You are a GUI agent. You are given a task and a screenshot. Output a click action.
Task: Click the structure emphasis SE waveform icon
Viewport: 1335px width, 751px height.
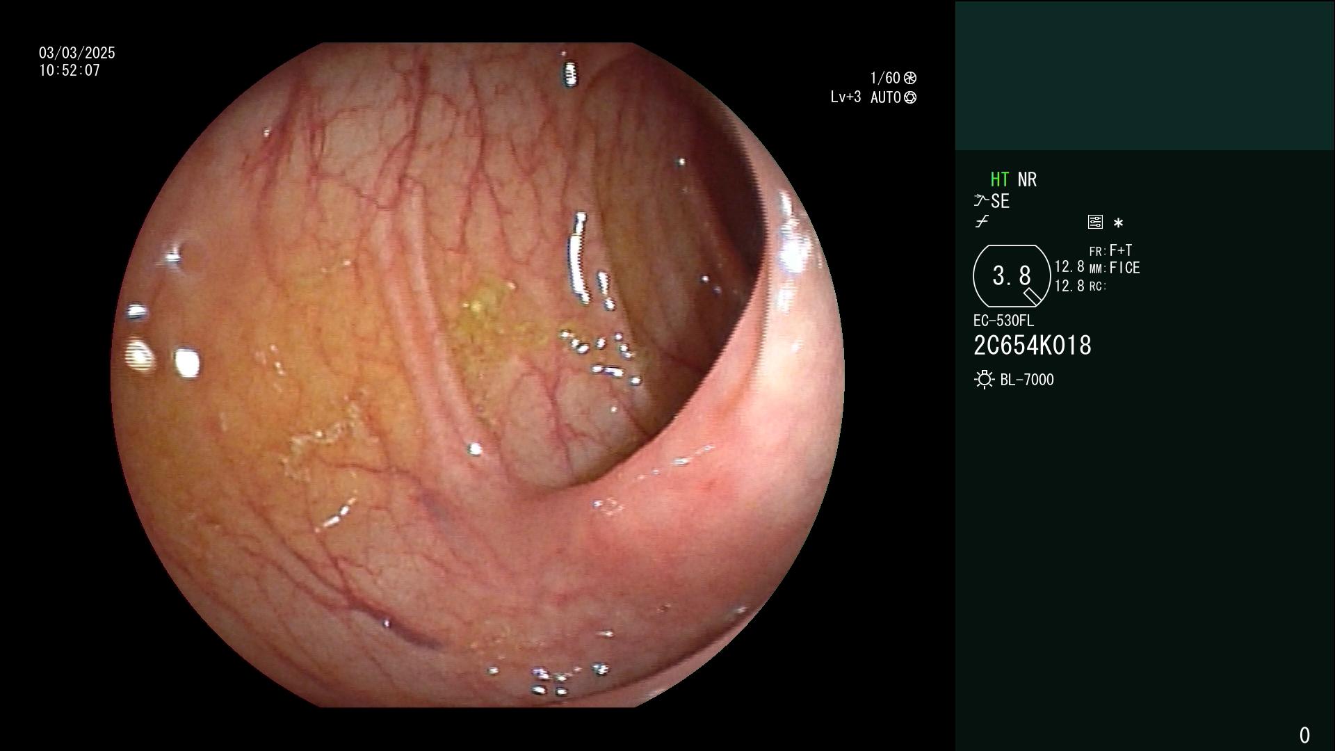[x=981, y=201]
